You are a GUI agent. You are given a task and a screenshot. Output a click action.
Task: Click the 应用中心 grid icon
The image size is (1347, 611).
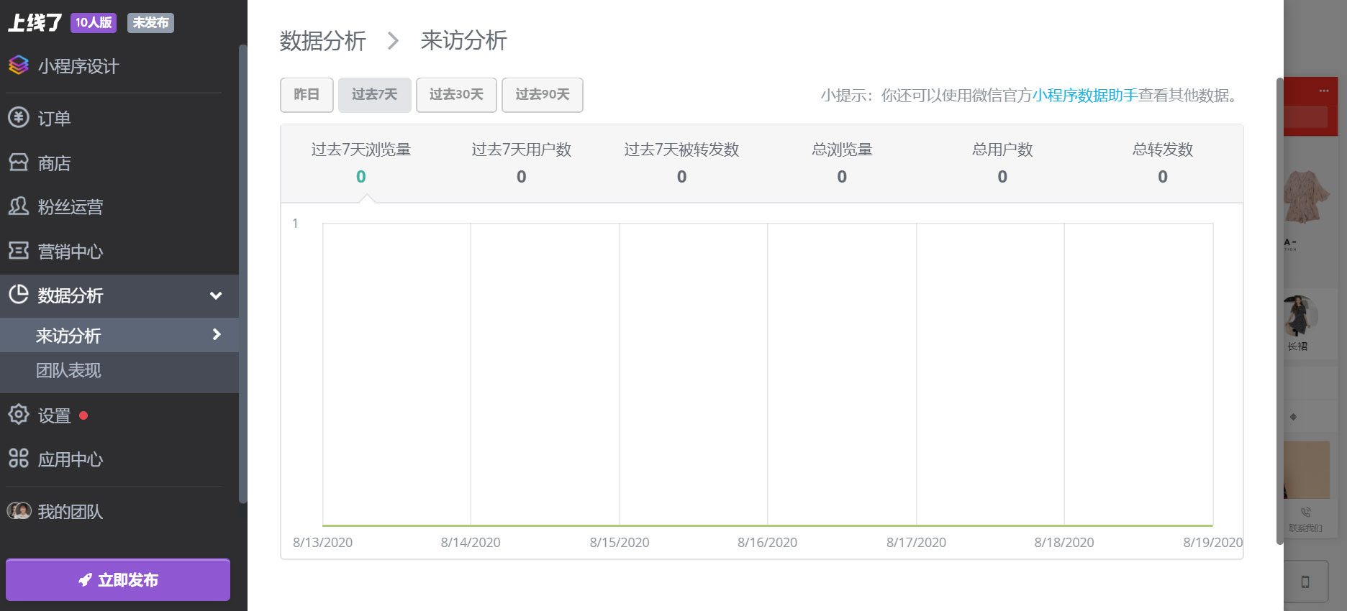(19, 458)
